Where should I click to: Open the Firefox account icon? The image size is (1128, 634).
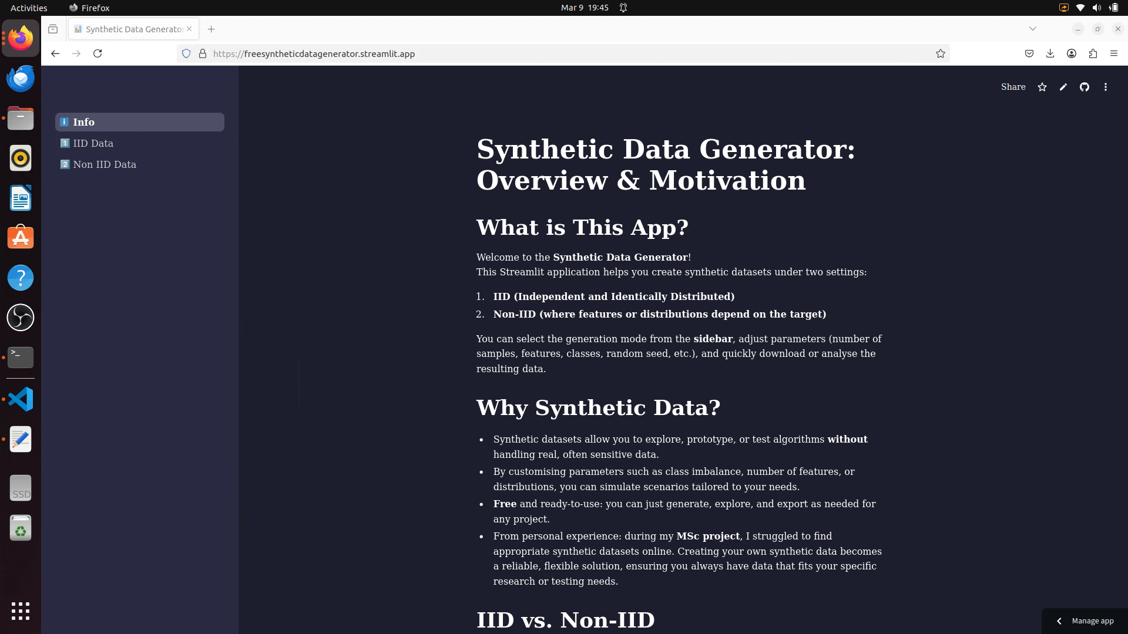(x=1072, y=53)
